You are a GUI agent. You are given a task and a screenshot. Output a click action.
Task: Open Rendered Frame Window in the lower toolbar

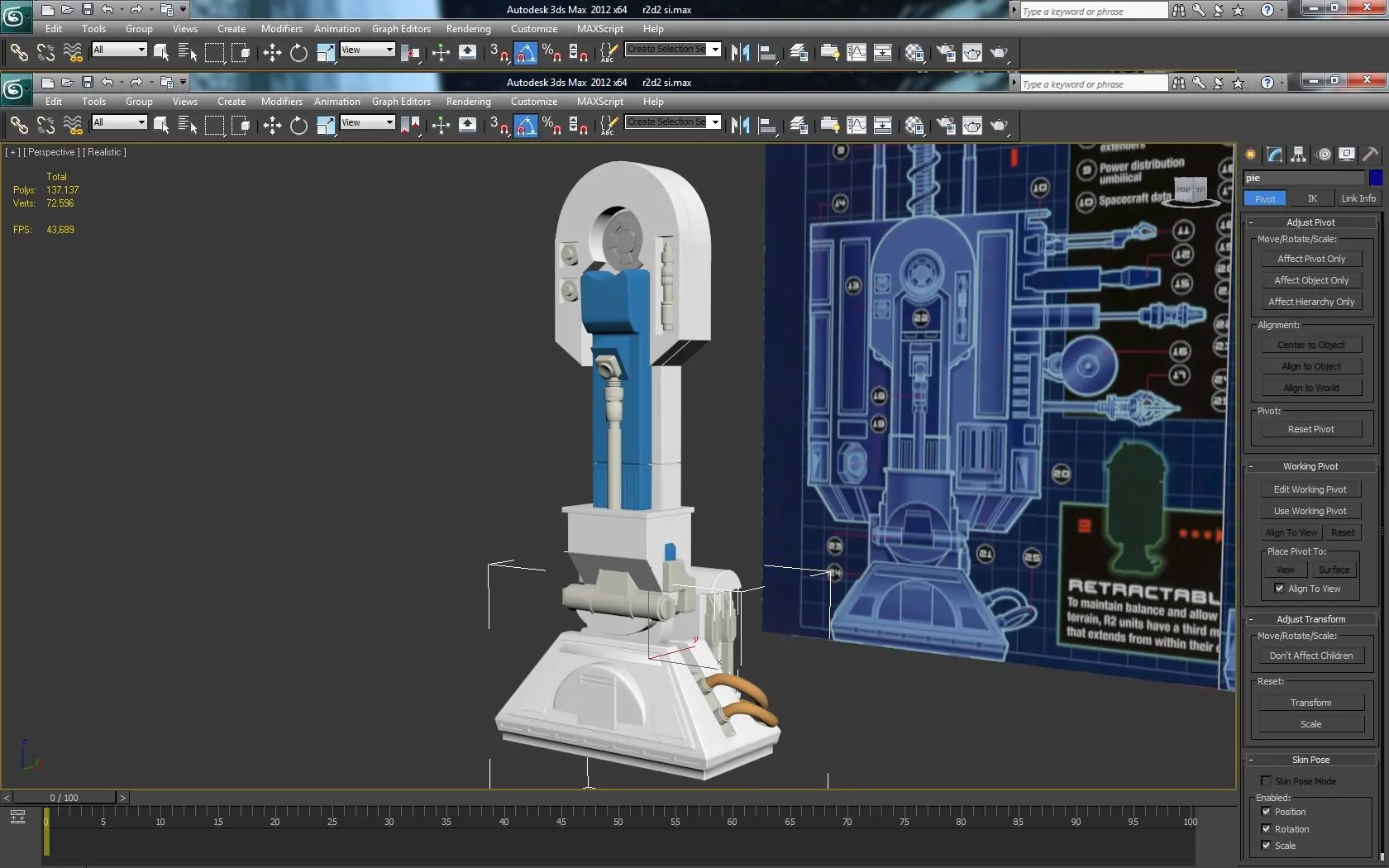tap(972, 126)
